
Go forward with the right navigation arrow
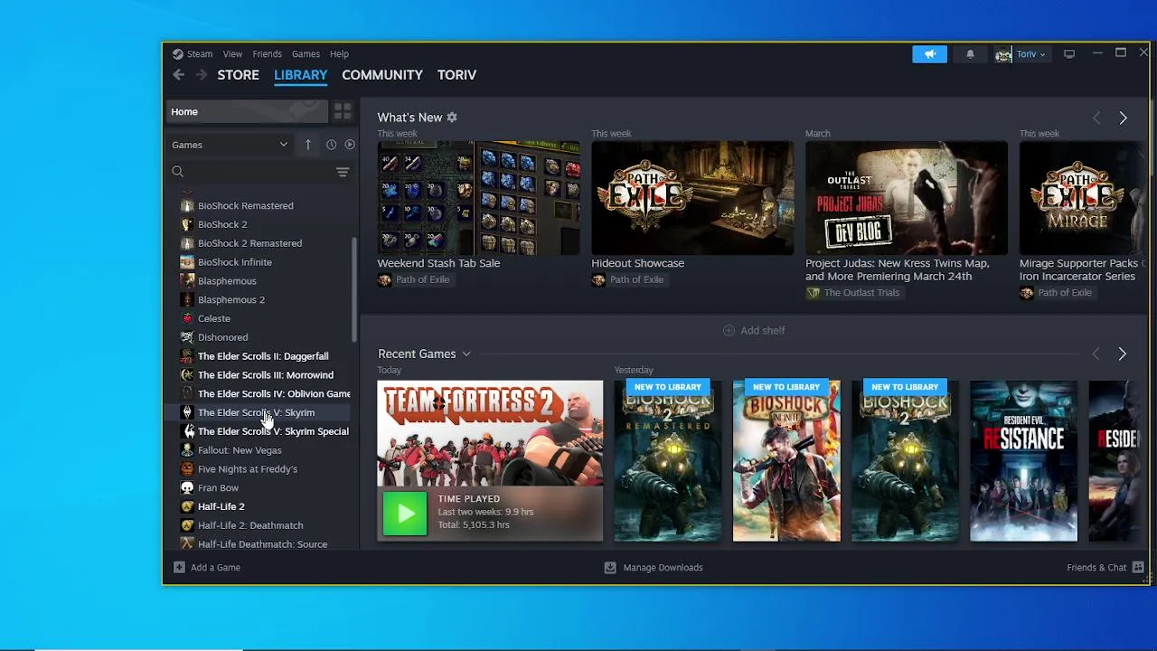[x=202, y=75]
